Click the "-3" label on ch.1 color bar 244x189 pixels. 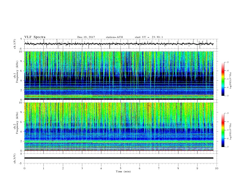coord(227,62)
